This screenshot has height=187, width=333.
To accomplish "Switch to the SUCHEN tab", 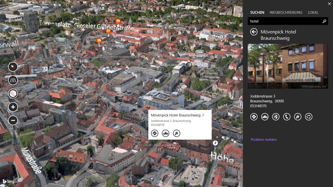I will click(257, 13).
